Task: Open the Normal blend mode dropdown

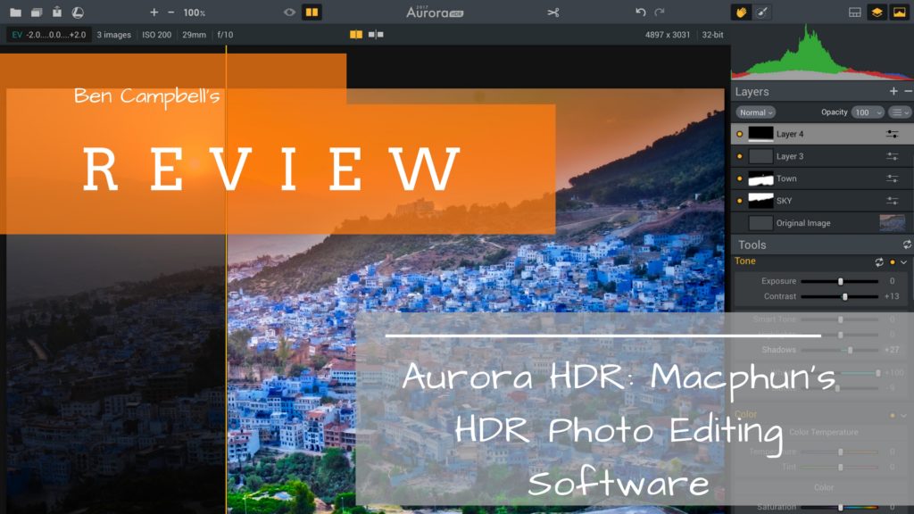Action: point(755,112)
